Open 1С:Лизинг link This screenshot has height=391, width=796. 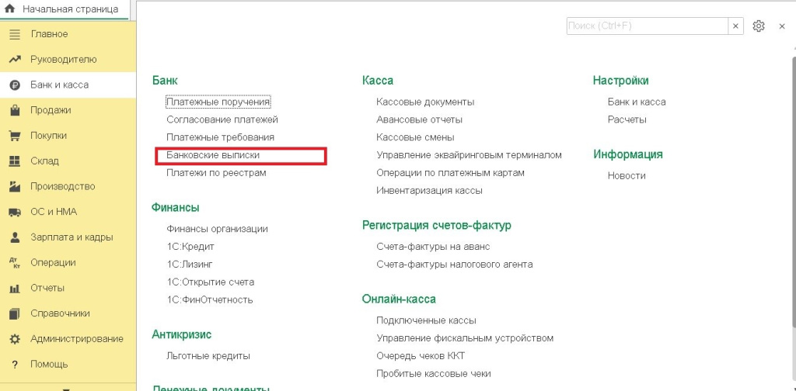coord(190,265)
